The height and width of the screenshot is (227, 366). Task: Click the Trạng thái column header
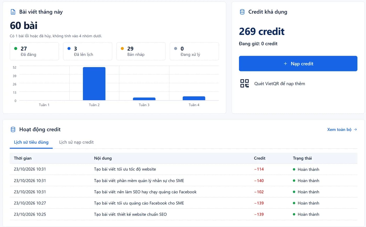pos(302,158)
